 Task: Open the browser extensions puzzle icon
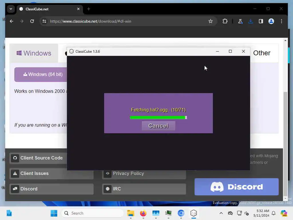tap(225, 21)
